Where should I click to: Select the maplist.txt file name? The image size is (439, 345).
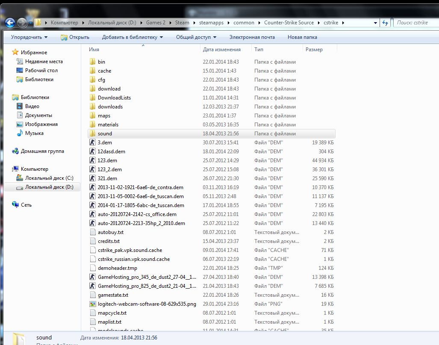point(109,322)
